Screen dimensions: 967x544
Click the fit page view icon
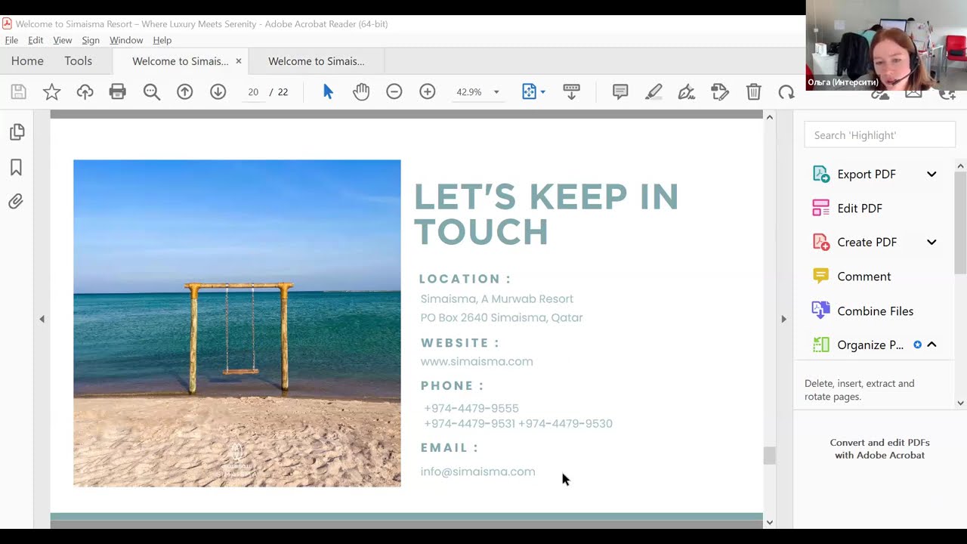(529, 92)
